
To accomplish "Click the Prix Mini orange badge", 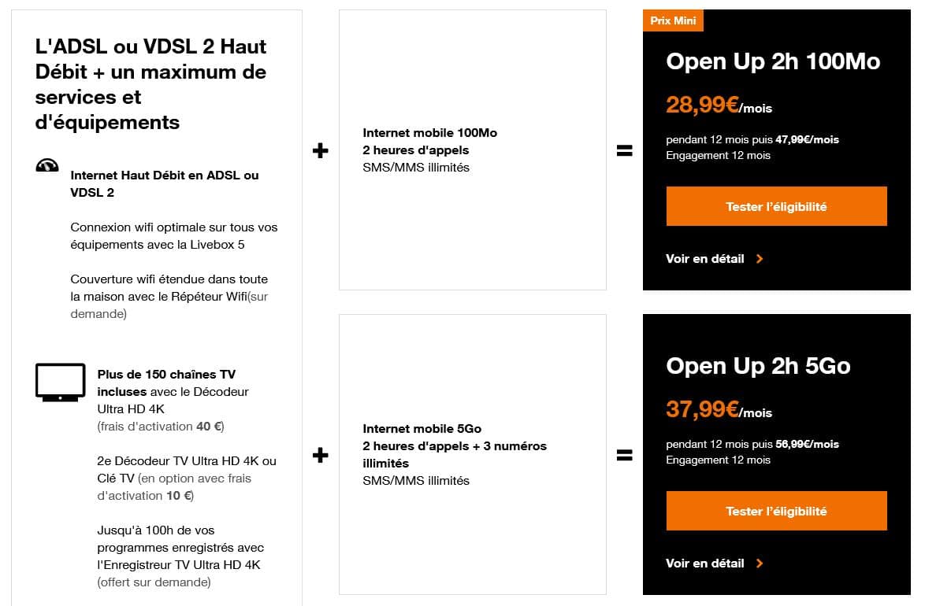I will pos(673,21).
